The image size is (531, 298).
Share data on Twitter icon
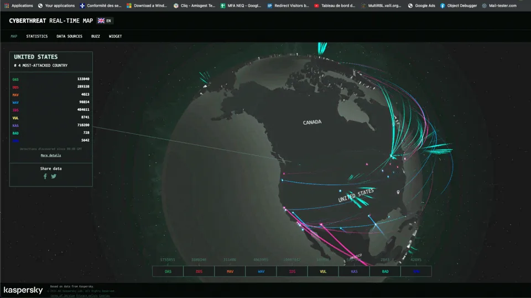point(54,177)
